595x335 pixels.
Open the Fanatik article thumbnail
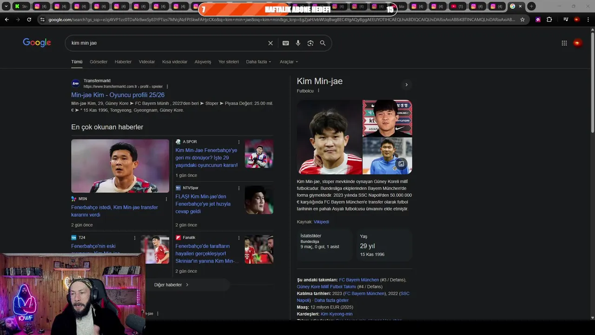[x=259, y=249]
